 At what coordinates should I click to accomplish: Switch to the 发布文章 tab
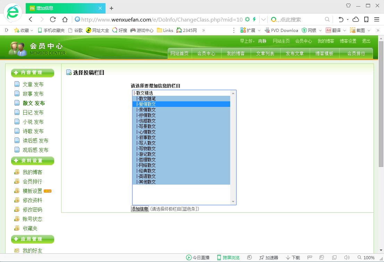click(x=294, y=53)
